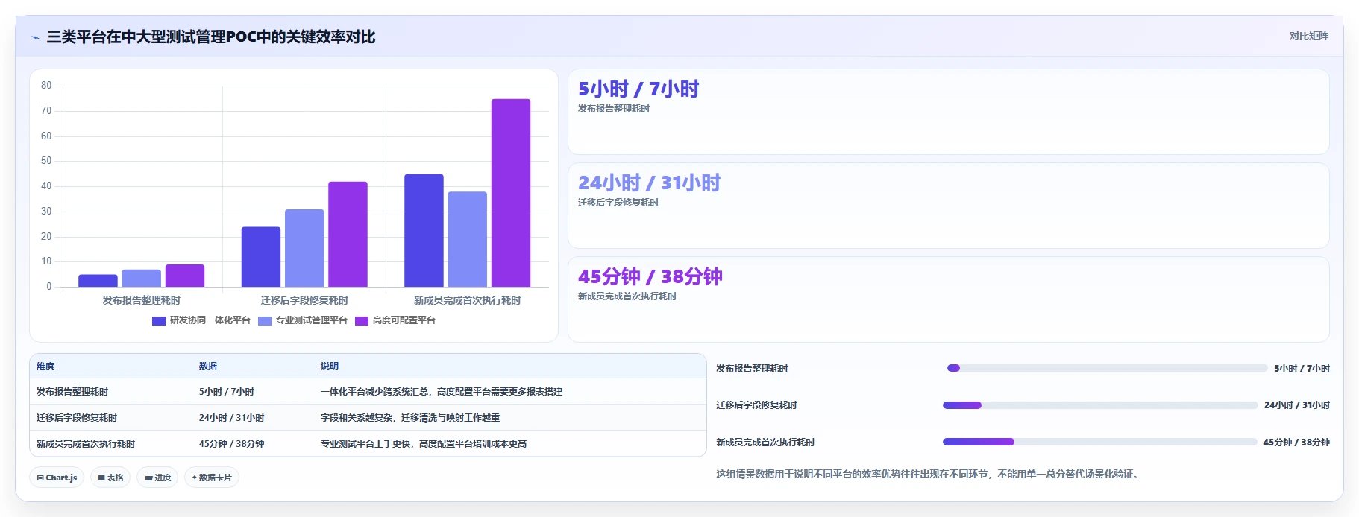1359x517 pixels.
Task: Click the chart x-axis label 迁移后字段修复耗时
Action: click(x=304, y=301)
